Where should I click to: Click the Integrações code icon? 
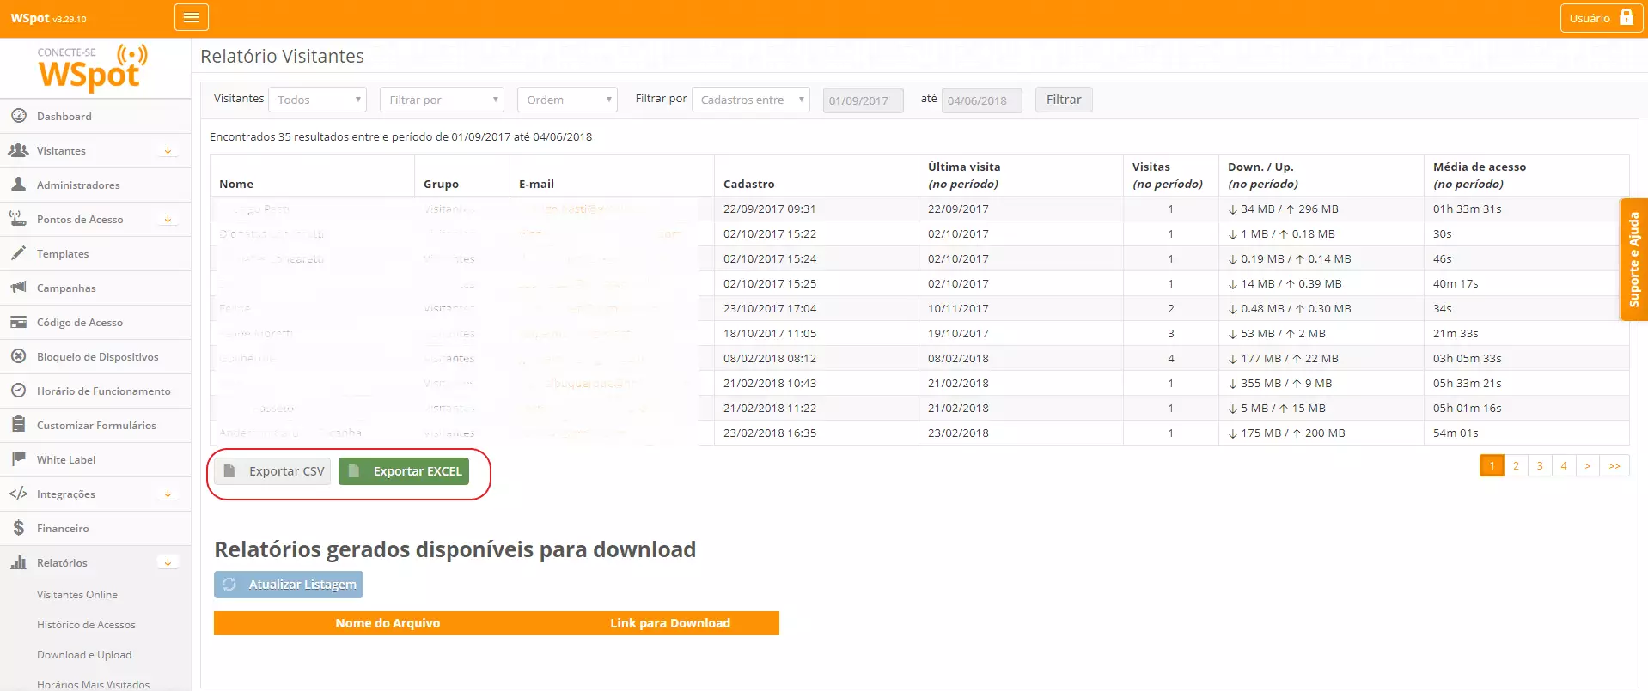click(x=18, y=494)
